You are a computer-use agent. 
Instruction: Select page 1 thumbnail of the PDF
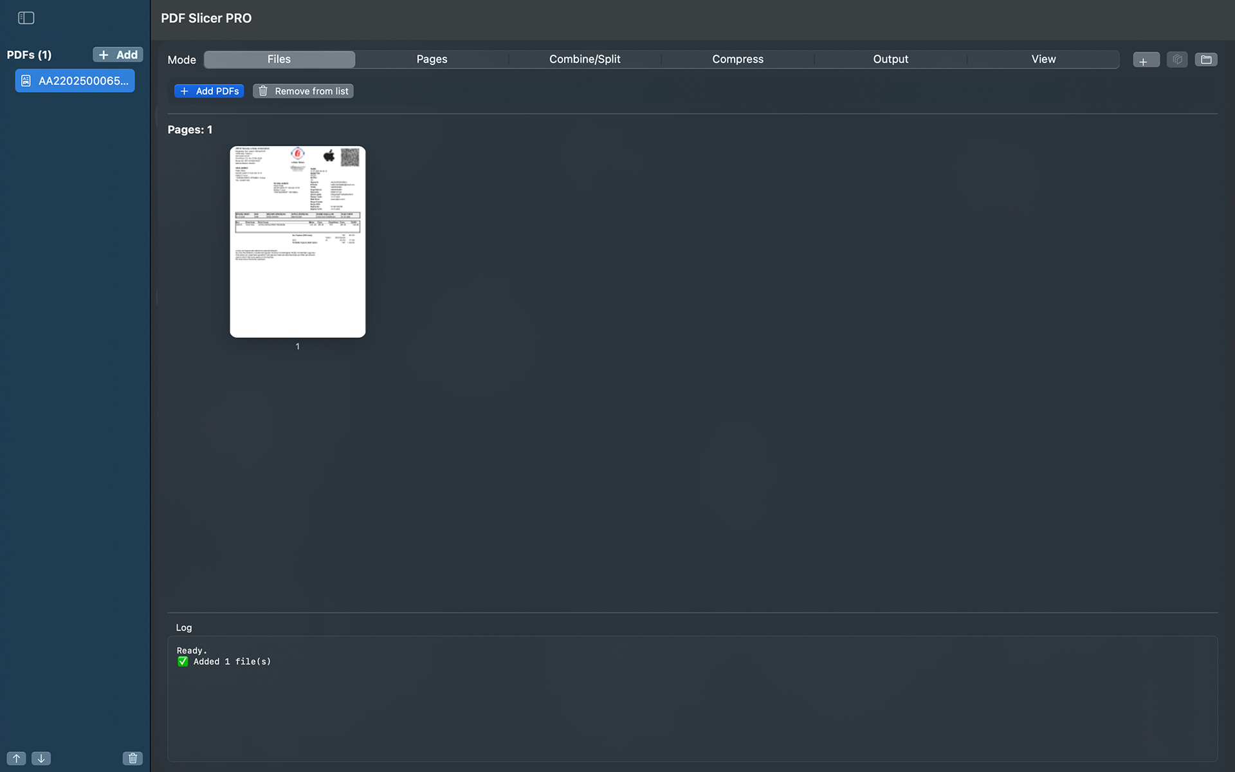point(298,242)
